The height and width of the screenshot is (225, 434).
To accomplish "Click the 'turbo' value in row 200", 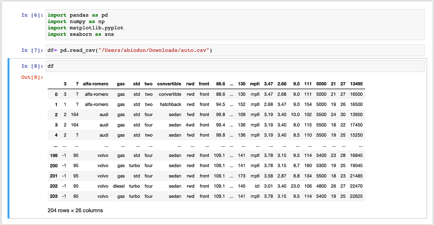I will point(135,165).
